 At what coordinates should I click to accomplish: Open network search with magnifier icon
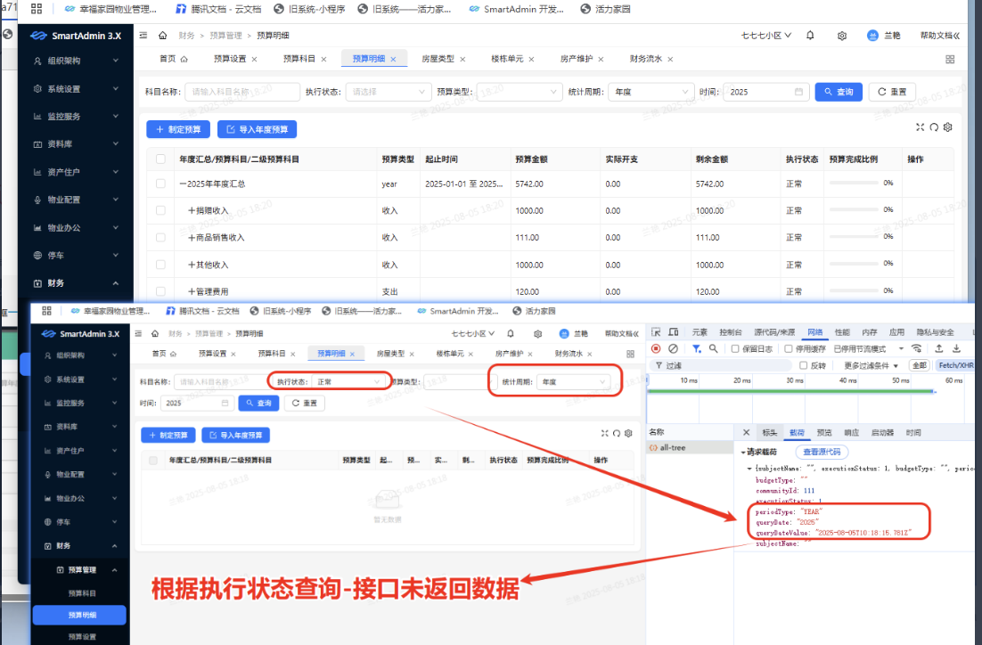(x=713, y=348)
